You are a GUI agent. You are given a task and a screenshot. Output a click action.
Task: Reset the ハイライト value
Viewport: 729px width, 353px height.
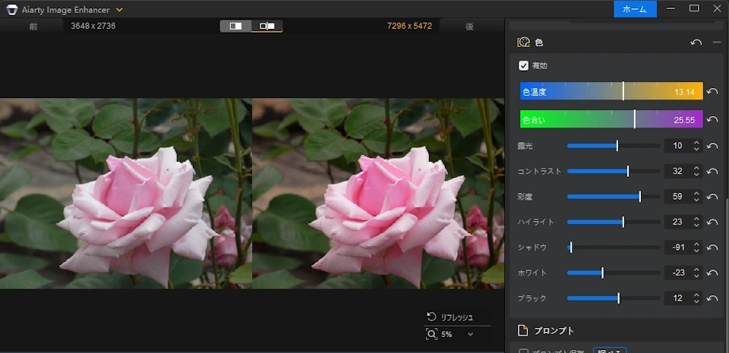pyautogui.click(x=712, y=222)
